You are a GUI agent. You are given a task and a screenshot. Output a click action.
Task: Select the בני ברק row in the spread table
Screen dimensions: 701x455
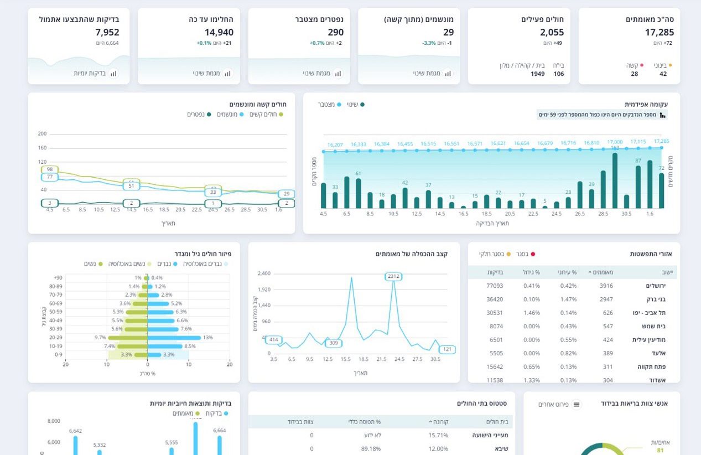coord(572,299)
